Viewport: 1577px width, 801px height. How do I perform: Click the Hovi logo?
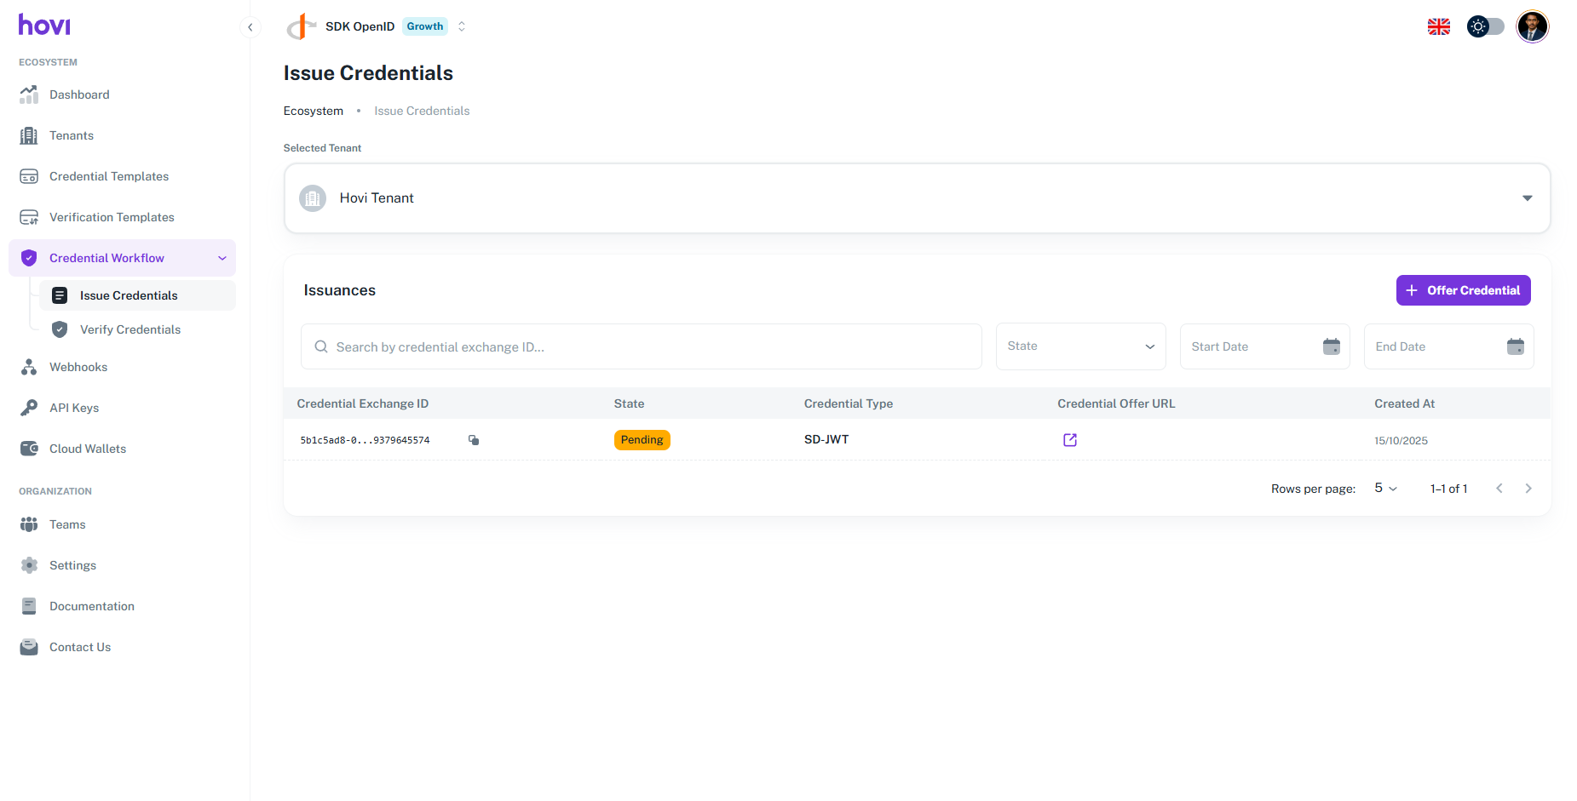pos(44,26)
